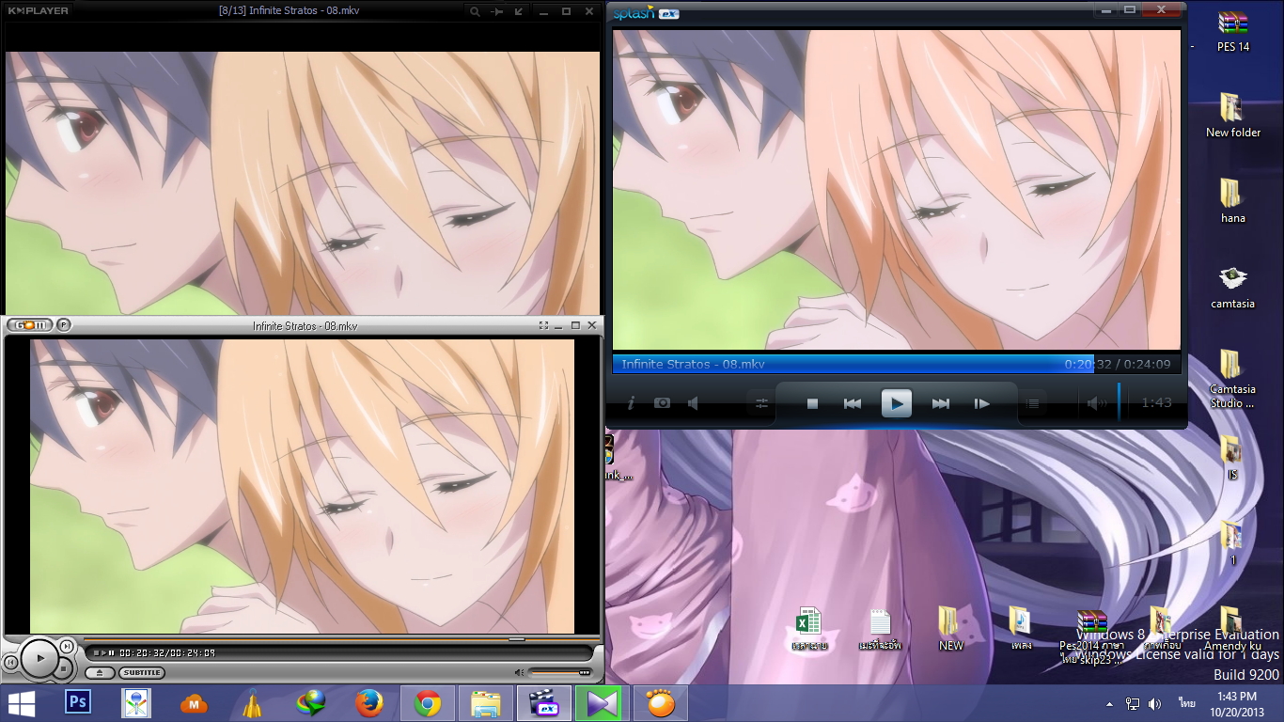Screen dimensions: 1284x722
Task: Click the GOM Player title 'Infinite Stratos - 08.mkv'
Action: pyautogui.click(x=305, y=326)
